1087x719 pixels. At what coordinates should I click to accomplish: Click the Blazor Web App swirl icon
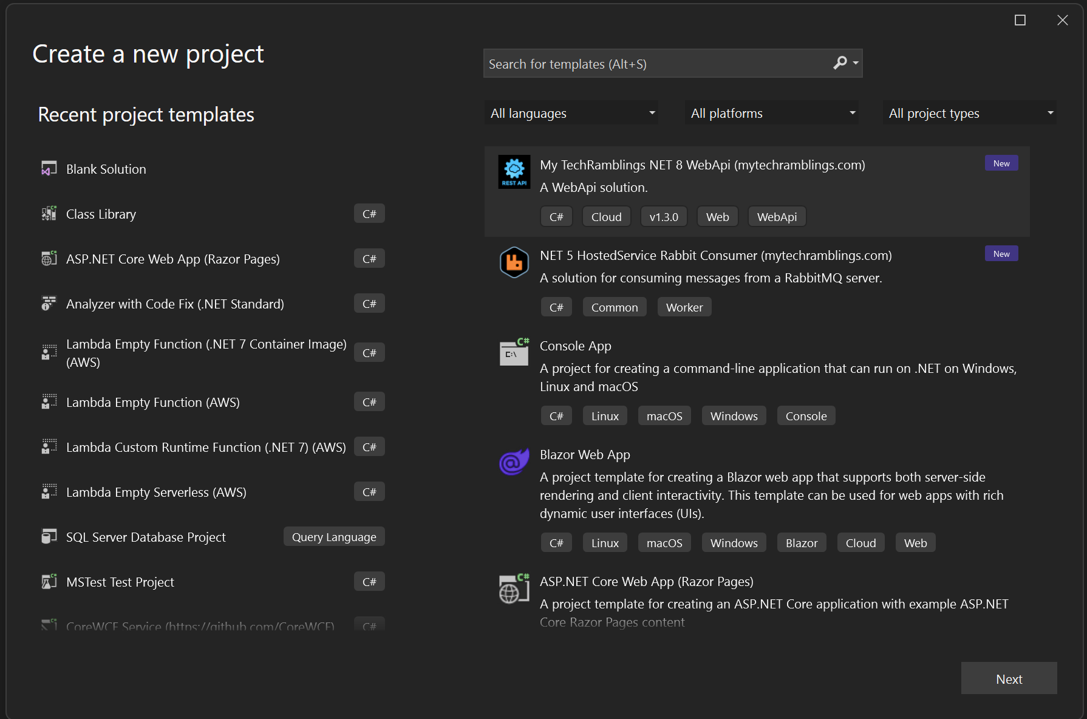[x=514, y=462]
